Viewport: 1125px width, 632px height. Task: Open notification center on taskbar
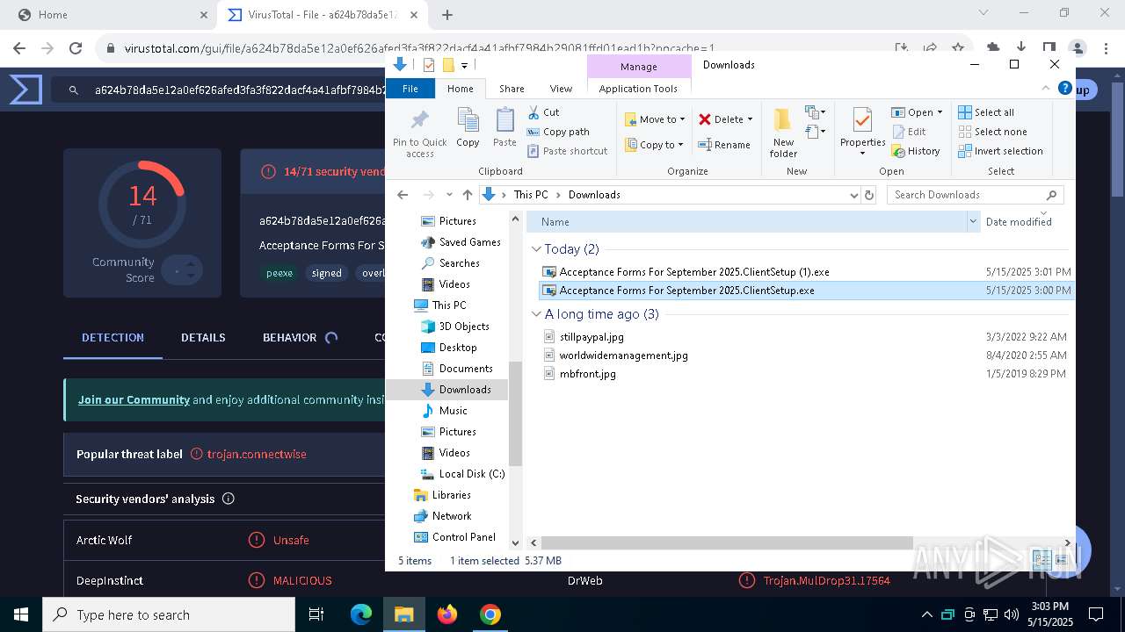point(1096,614)
